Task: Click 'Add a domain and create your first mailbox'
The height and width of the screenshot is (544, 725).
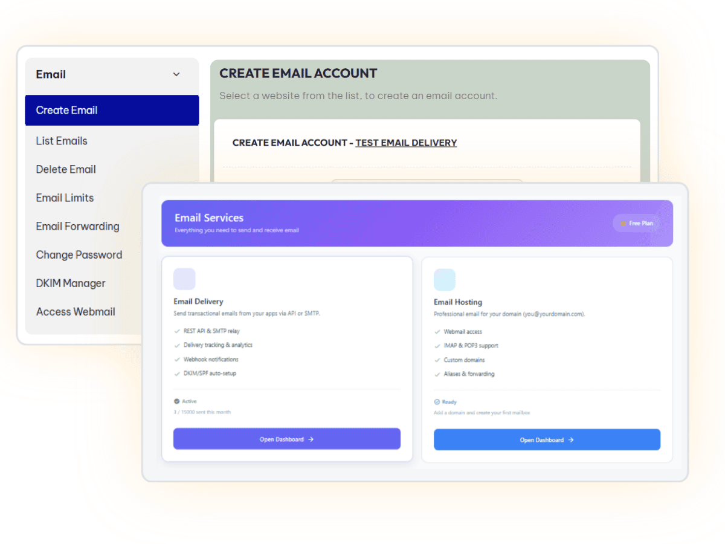Action: point(482,413)
